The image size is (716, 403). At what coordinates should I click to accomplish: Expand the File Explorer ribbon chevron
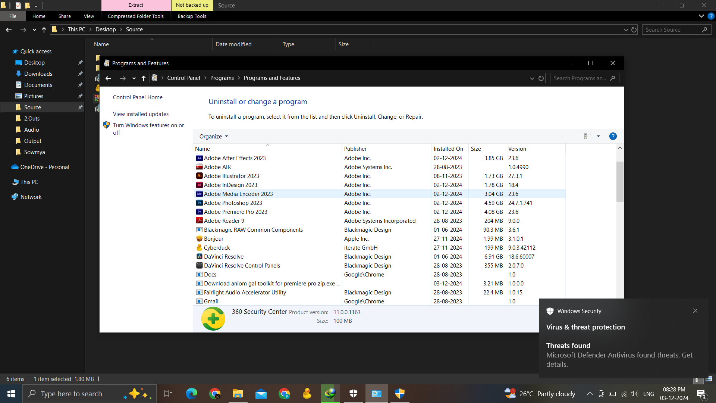click(x=701, y=16)
